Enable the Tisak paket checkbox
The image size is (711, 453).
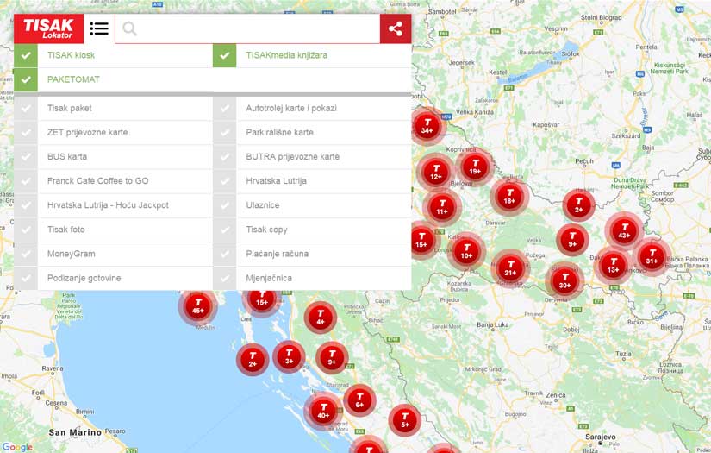point(26,109)
